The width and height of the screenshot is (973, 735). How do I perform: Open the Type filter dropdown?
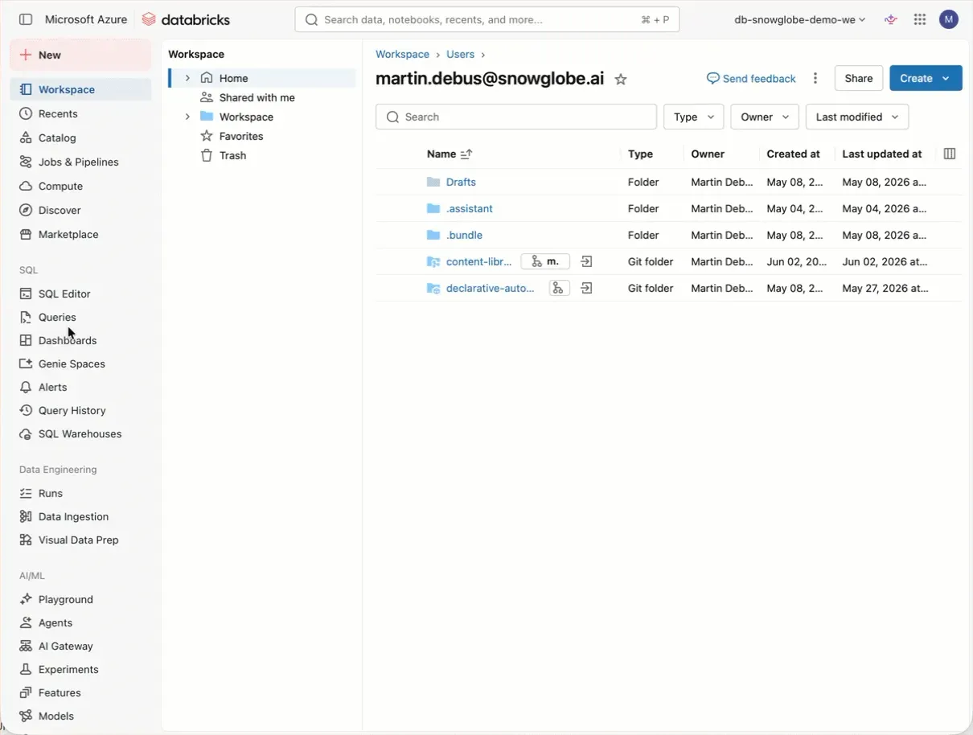693,117
